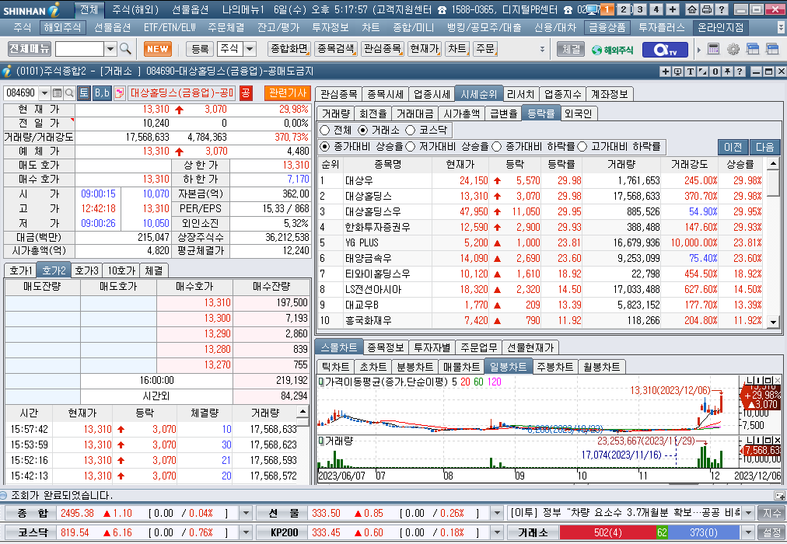787x544 pixels.
Task: Click the magnifier icon beside the menu search box
Action: click(125, 49)
